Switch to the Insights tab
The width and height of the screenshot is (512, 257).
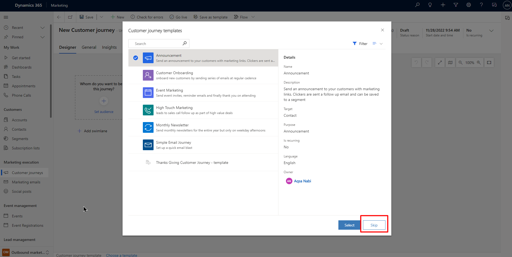(109, 47)
